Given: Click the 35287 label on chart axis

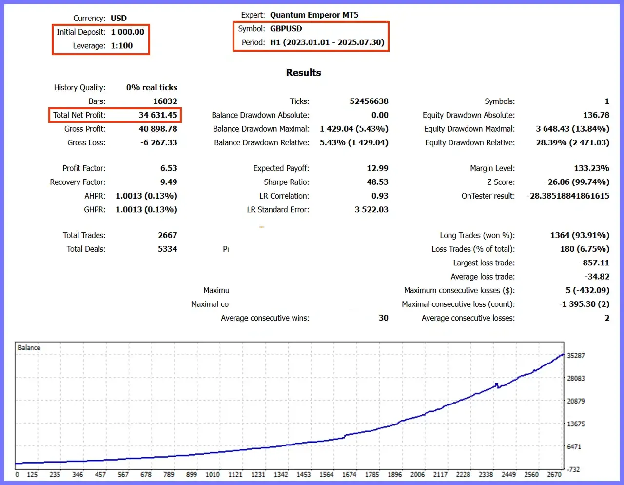Looking at the screenshot, I should click(576, 355).
